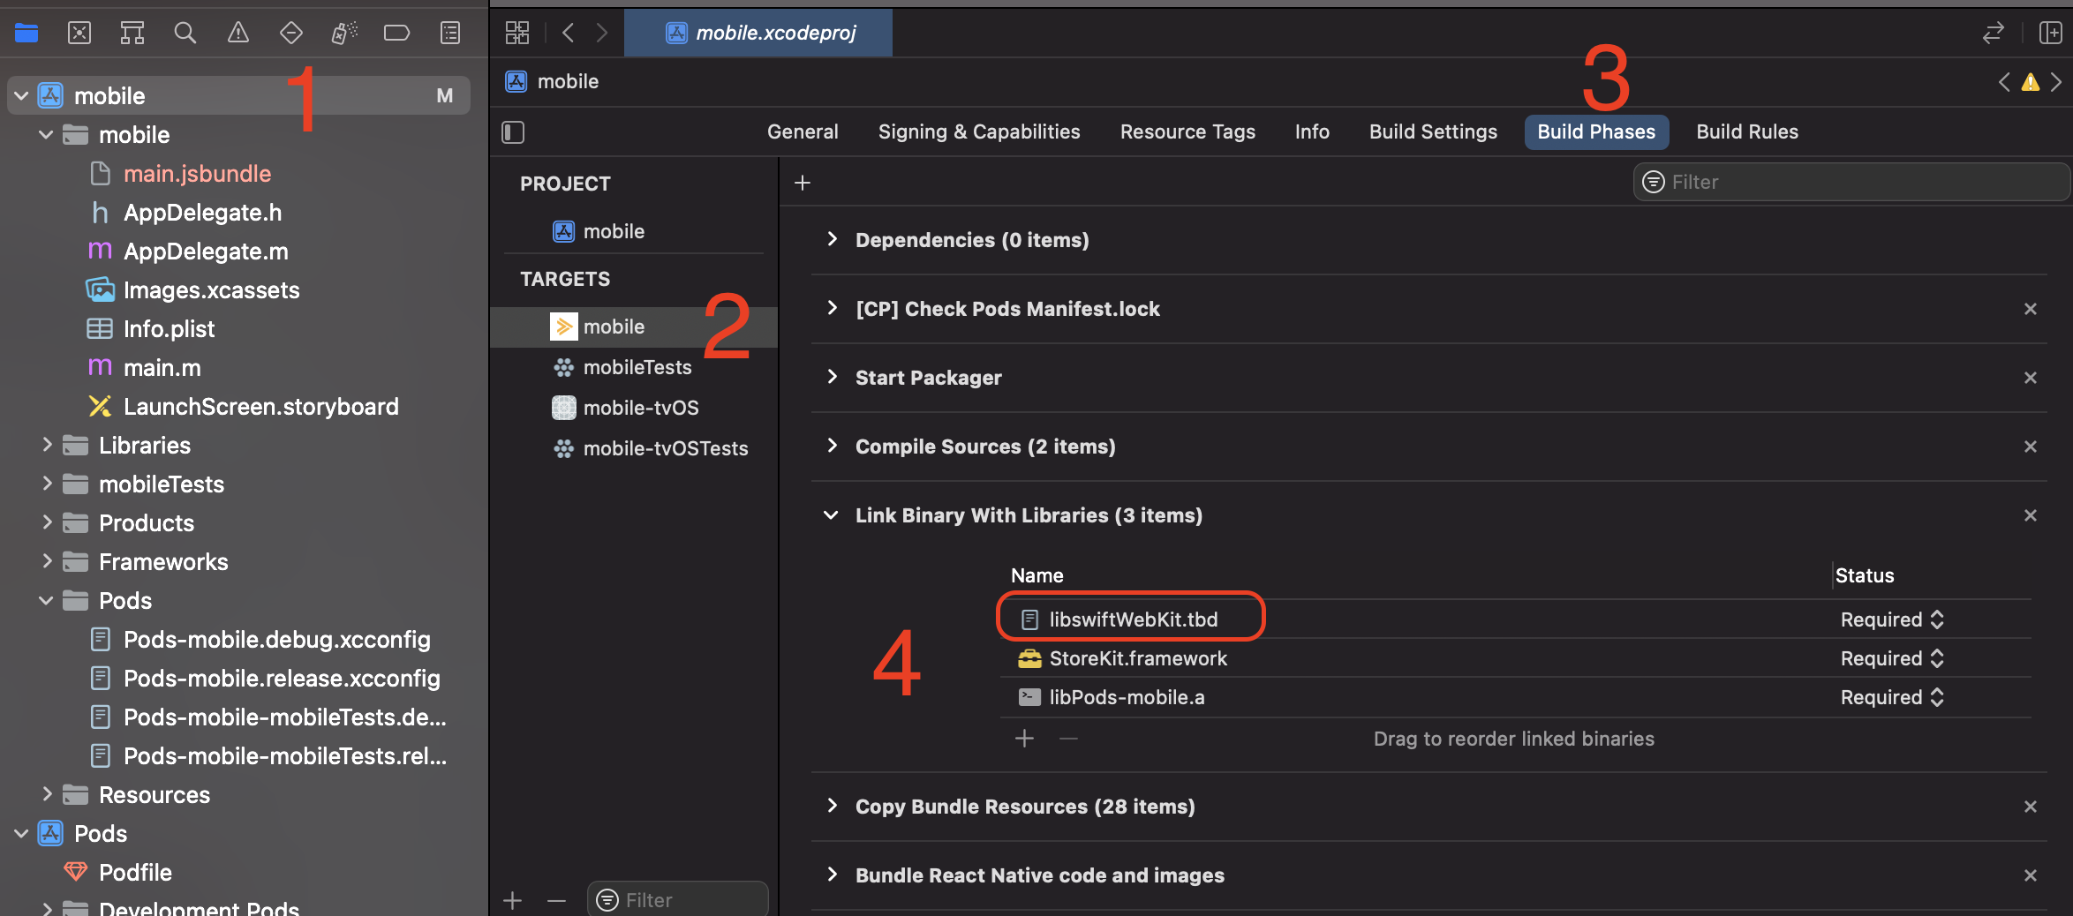This screenshot has height=916, width=2073.
Task: Open the Source Control navigator icon
Action: tap(79, 34)
